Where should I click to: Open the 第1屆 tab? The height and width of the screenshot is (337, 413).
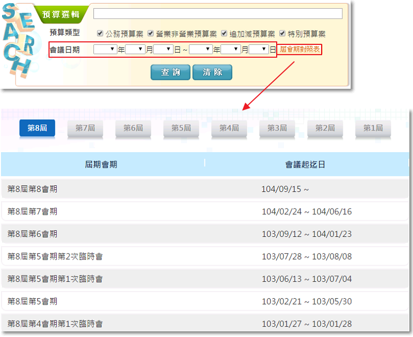(373, 128)
